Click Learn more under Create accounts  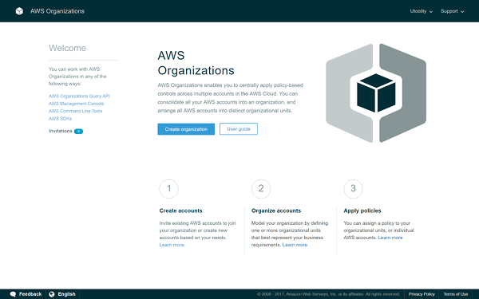[x=172, y=245]
